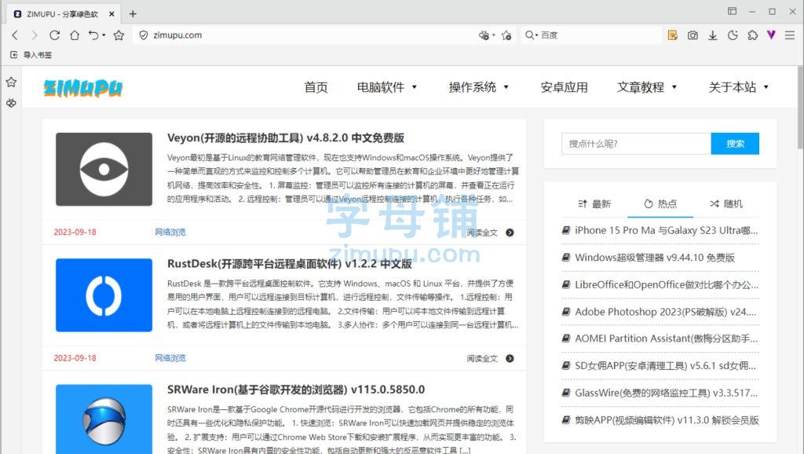Image resolution: width=804 pixels, height=454 pixels.
Task: Expand the 电脑软件 menu
Action: pos(387,87)
